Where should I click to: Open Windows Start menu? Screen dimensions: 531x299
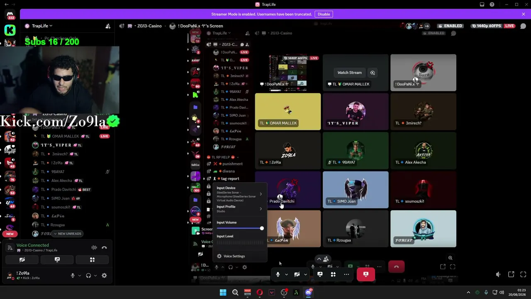click(223, 292)
